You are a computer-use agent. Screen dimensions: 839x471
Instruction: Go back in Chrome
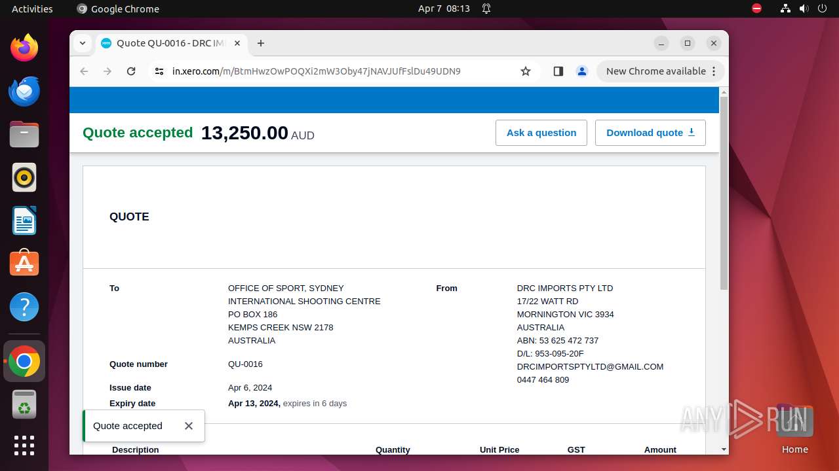[x=84, y=71]
